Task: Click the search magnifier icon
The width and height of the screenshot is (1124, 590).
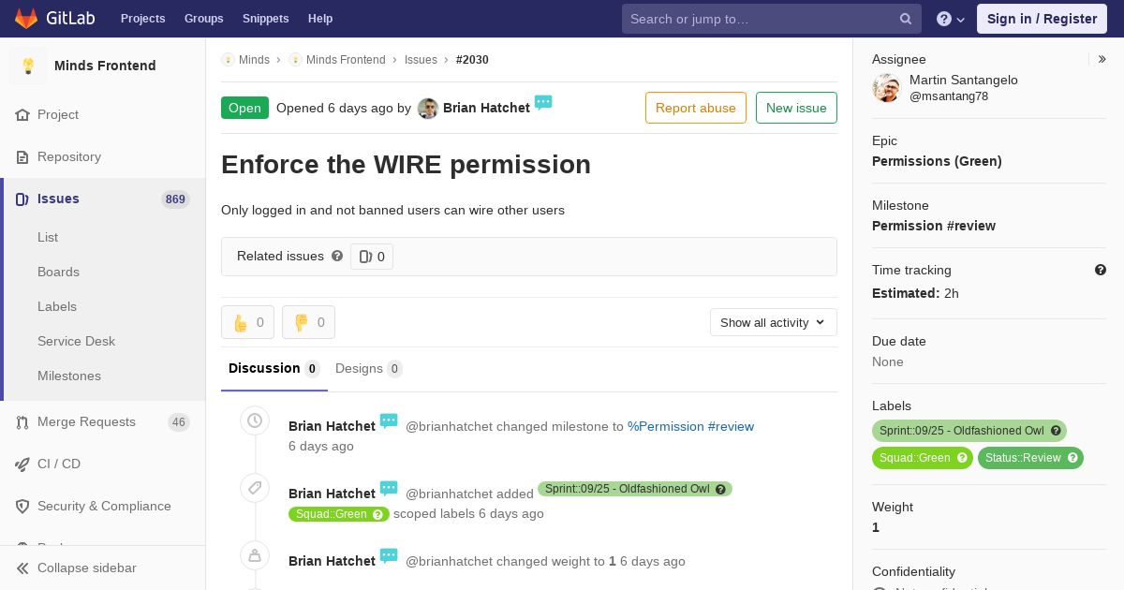Action: pos(906,19)
